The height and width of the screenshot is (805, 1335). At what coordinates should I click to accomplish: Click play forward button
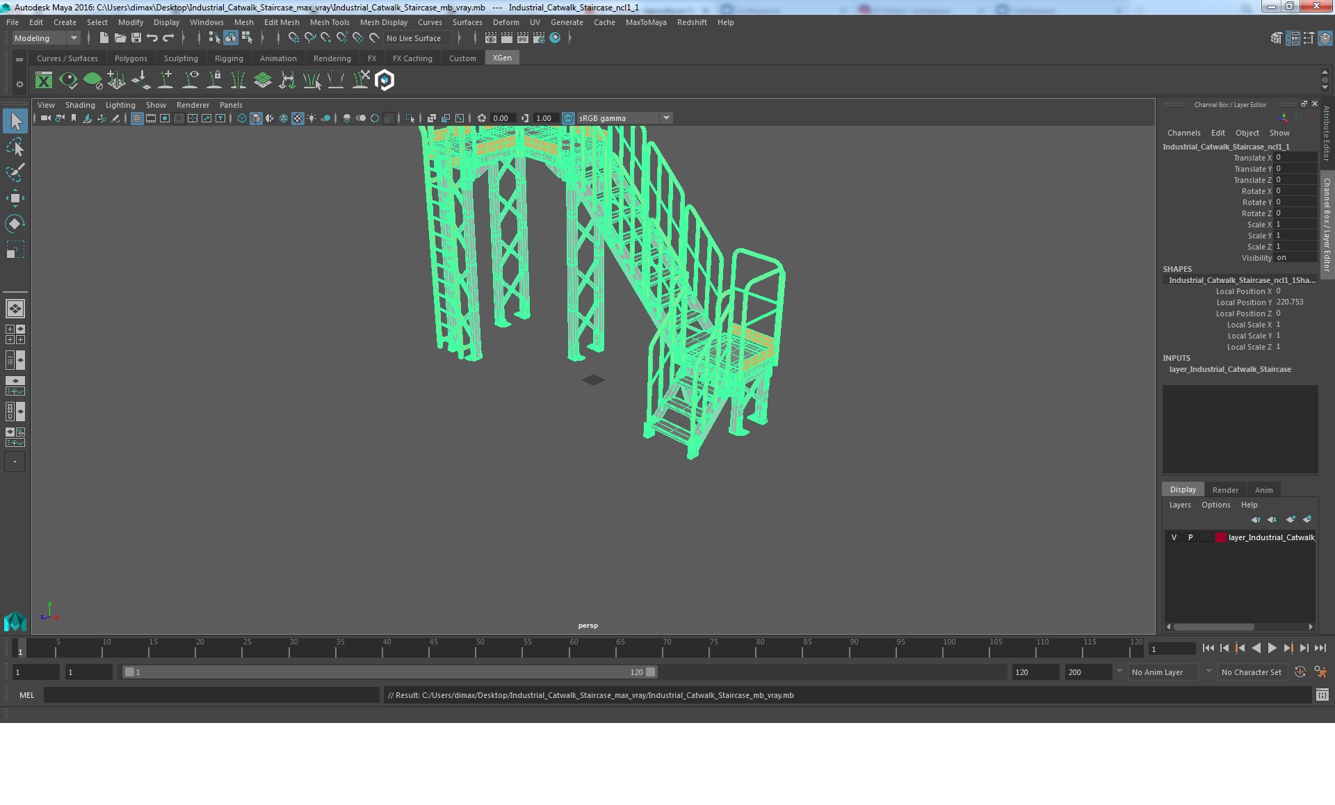(x=1272, y=648)
